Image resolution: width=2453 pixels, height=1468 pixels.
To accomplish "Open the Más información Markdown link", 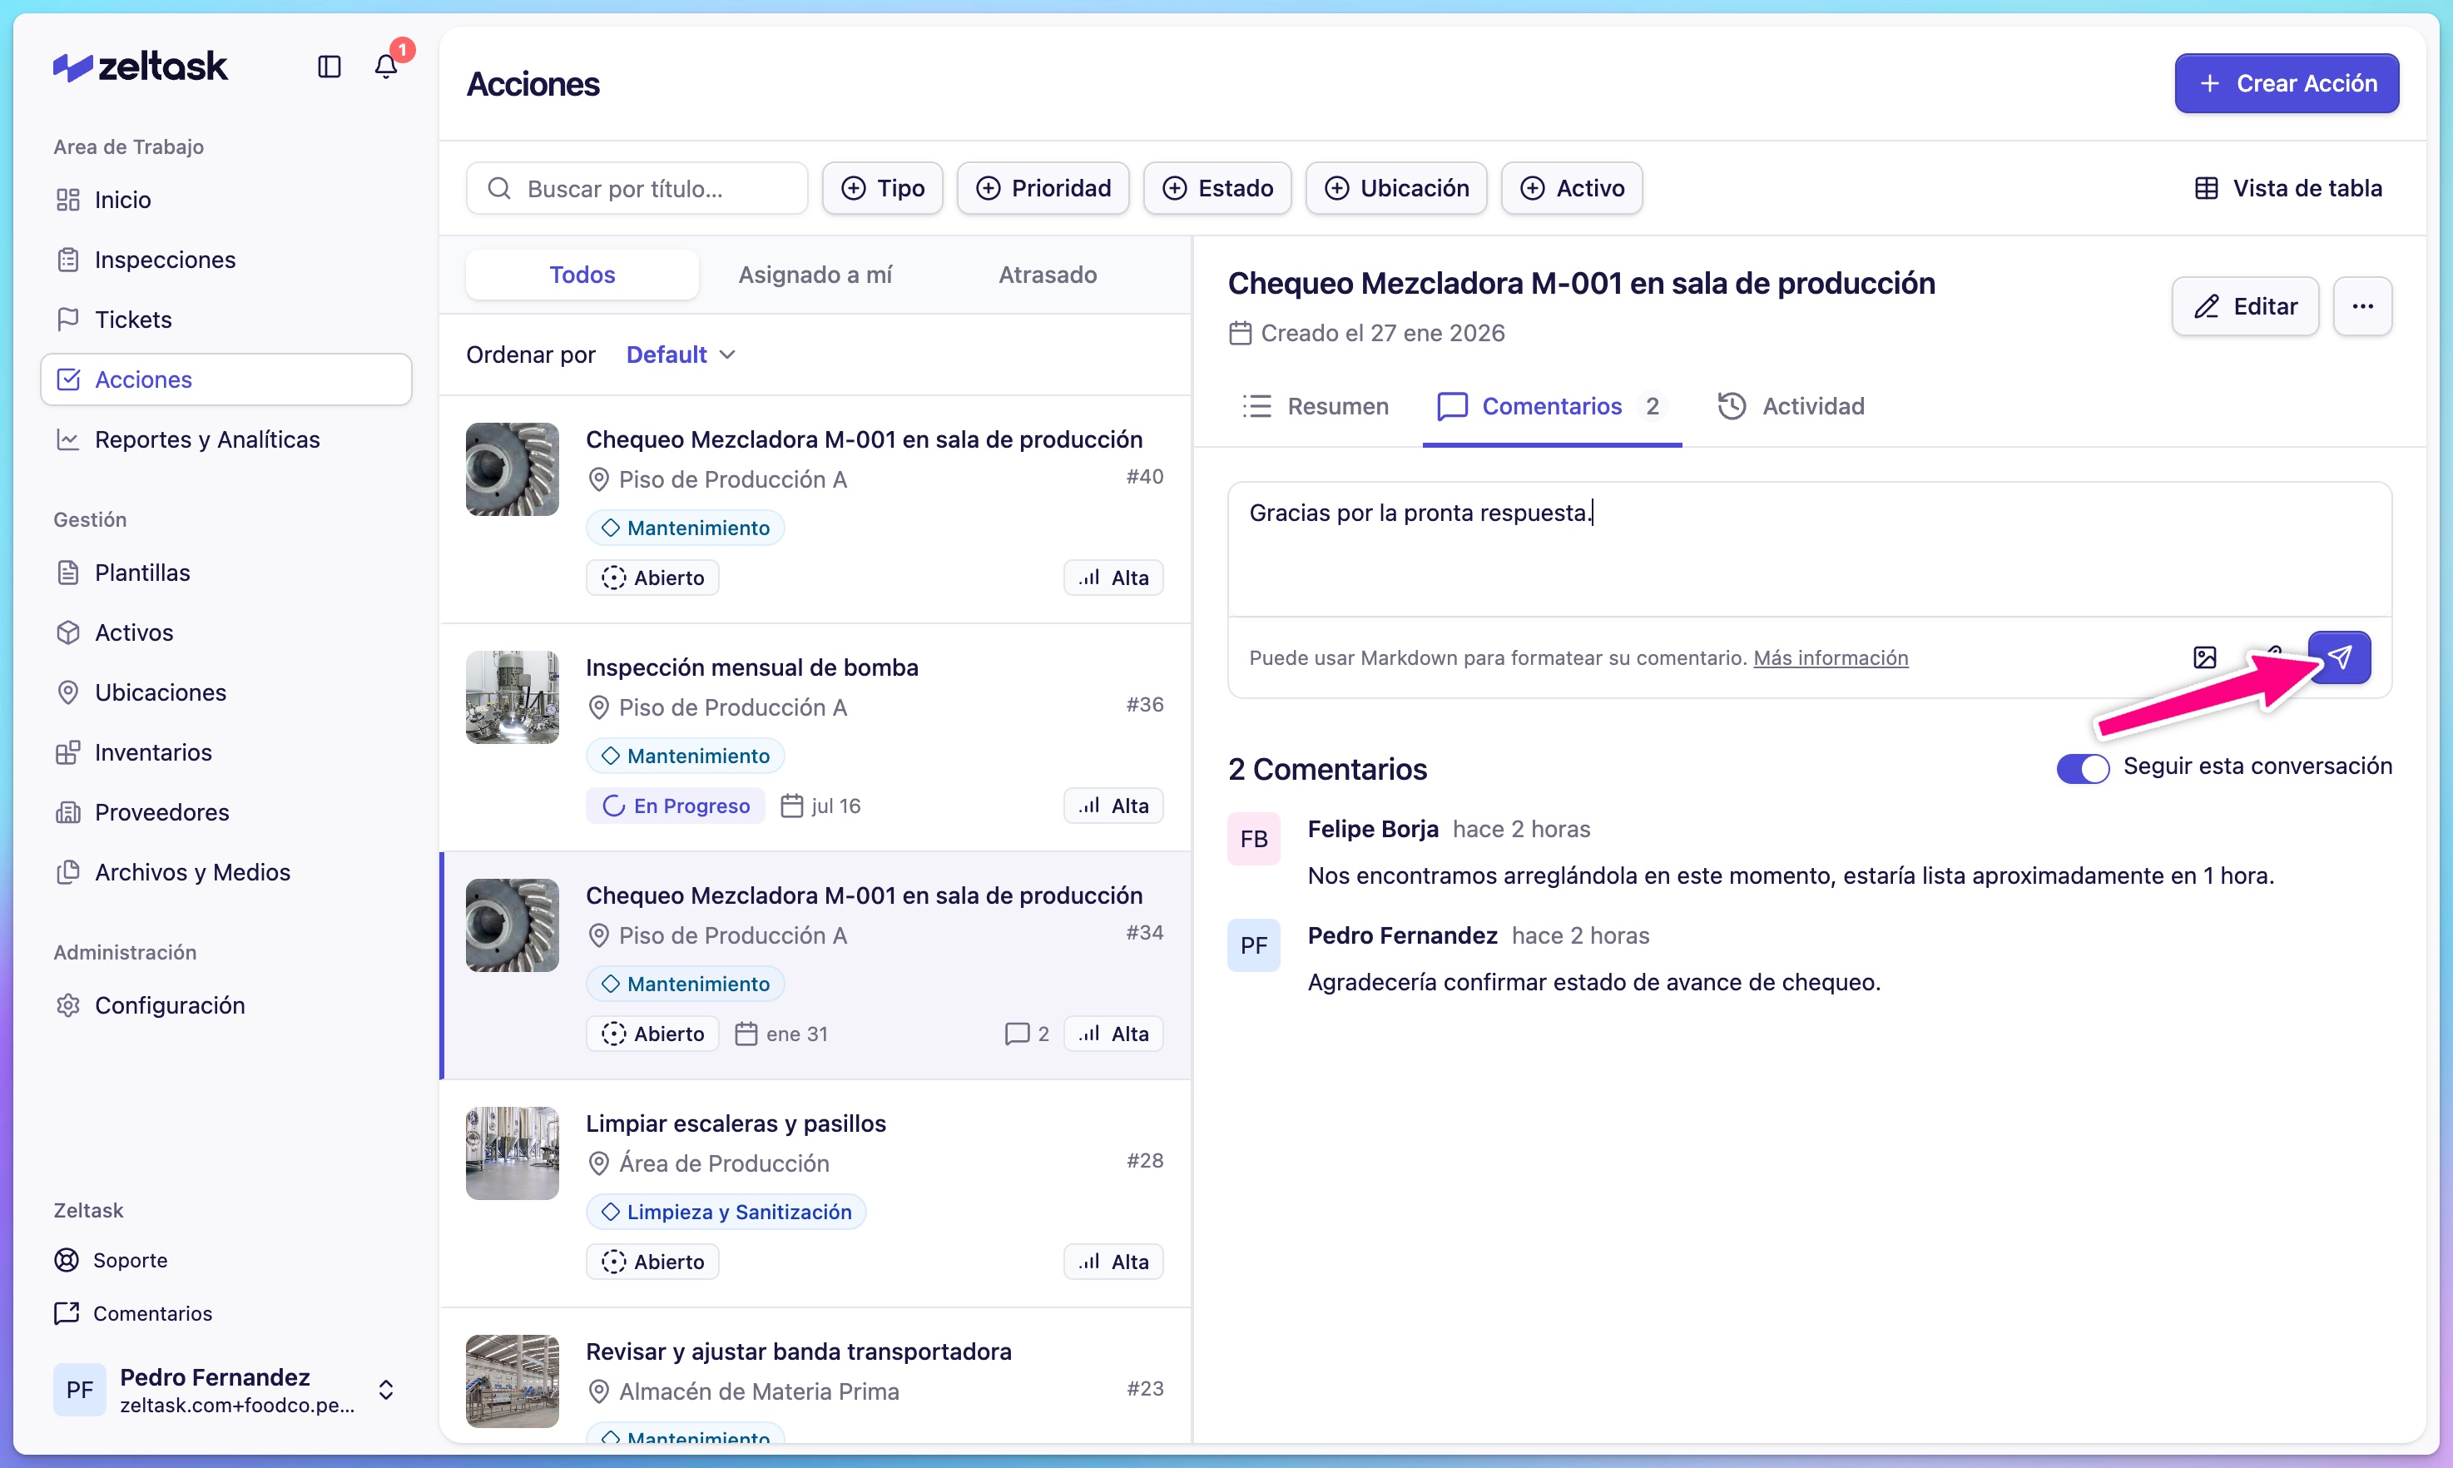I will pos(1830,657).
